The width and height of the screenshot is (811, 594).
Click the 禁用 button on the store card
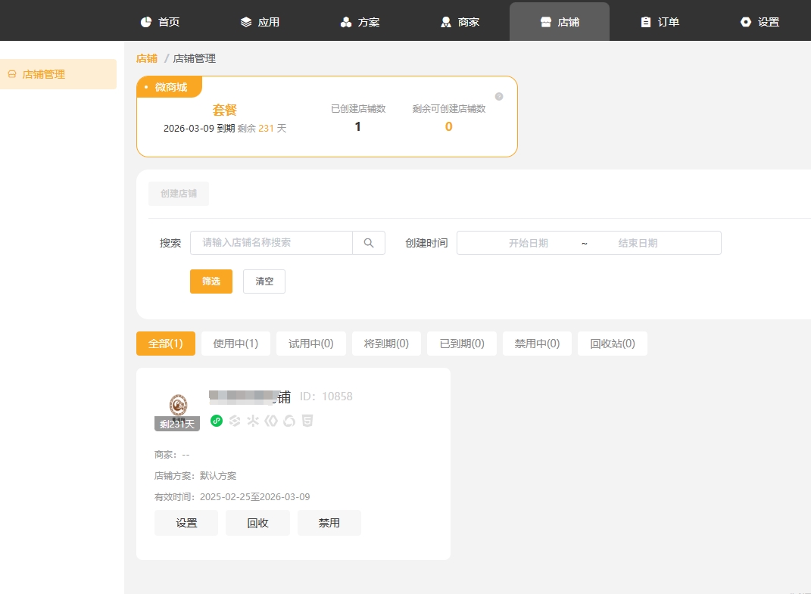tap(329, 523)
